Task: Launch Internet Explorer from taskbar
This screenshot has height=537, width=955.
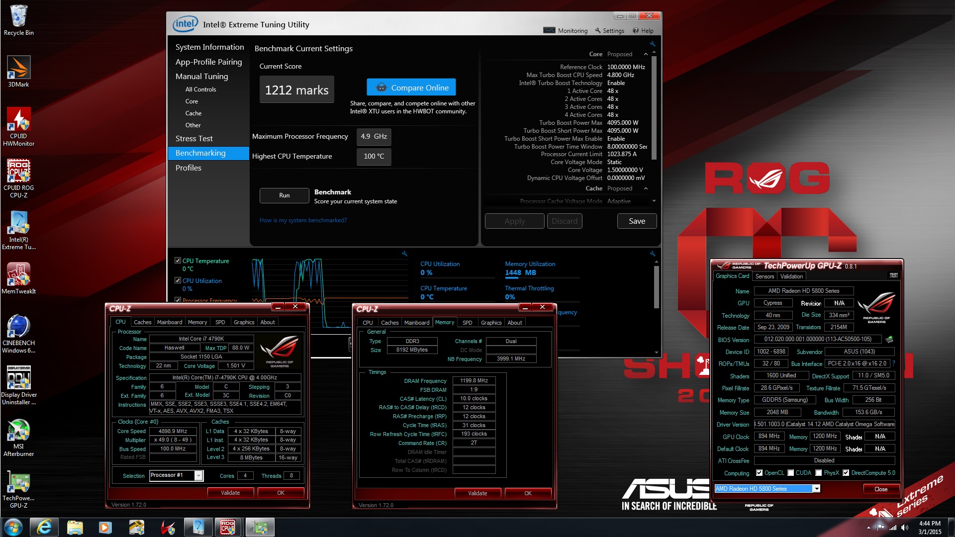Action: pyautogui.click(x=44, y=527)
